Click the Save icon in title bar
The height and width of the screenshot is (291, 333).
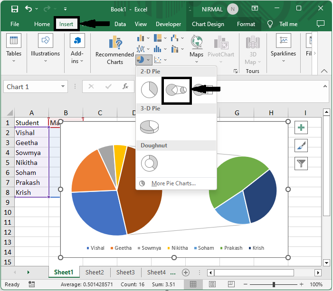tap(15, 9)
